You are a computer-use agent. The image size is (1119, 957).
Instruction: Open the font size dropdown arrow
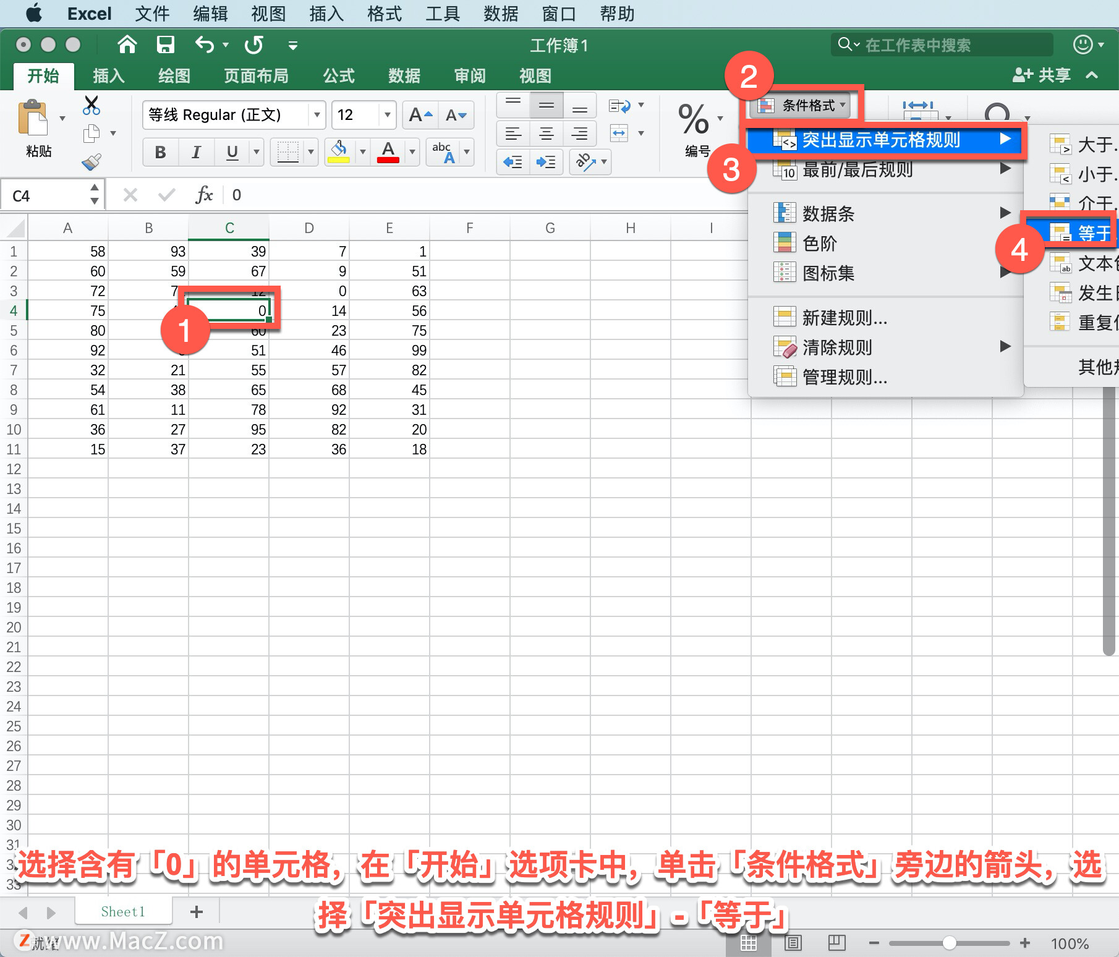387,115
